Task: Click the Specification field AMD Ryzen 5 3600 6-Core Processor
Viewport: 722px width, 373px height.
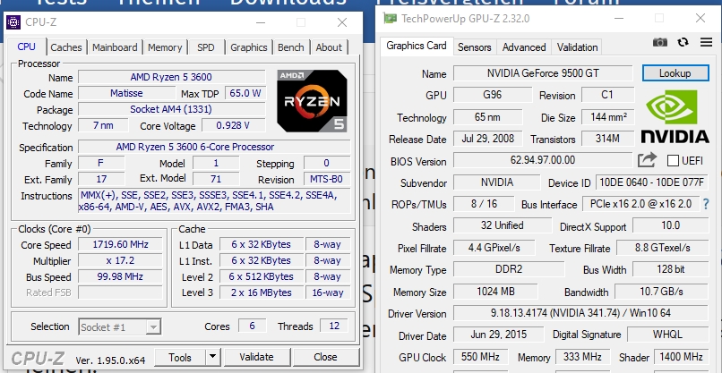Action: (x=214, y=147)
